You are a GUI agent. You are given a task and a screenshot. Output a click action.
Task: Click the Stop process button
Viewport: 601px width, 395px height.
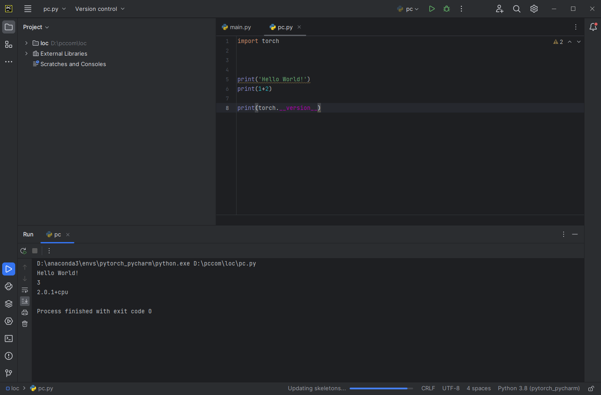pos(35,251)
